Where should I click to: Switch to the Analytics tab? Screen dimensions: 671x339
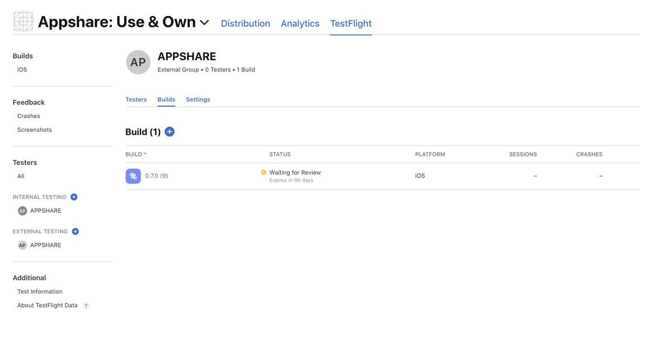(x=300, y=23)
